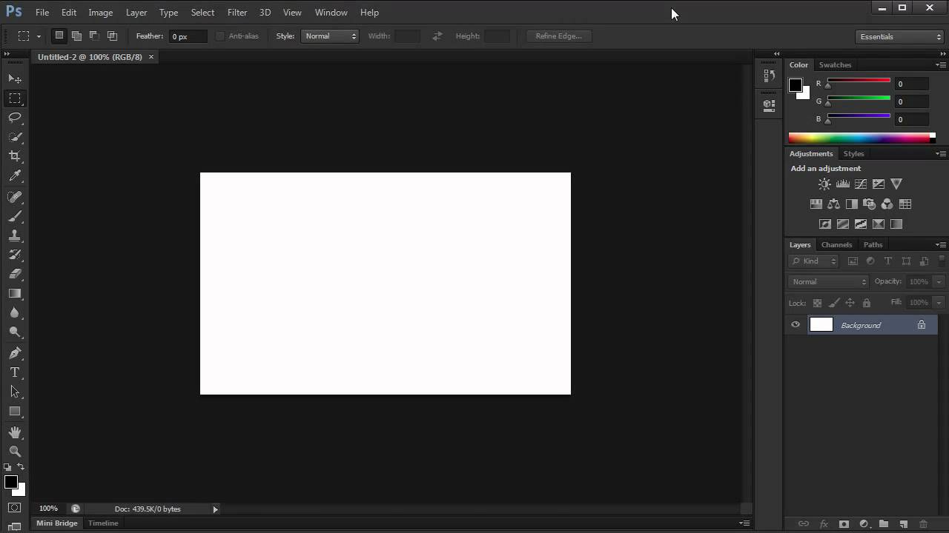This screenshot has height=533, width=949.
Task: Open the File menu
Action: (x=42, y=13)
